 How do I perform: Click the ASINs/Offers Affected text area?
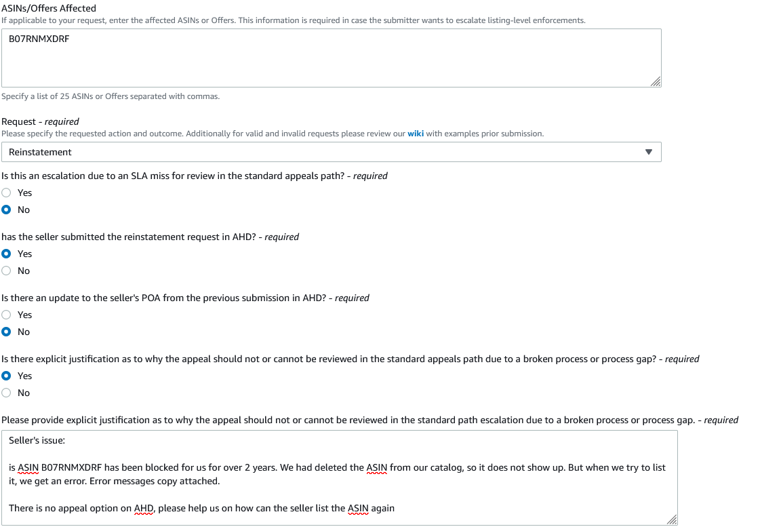point(332,58)
